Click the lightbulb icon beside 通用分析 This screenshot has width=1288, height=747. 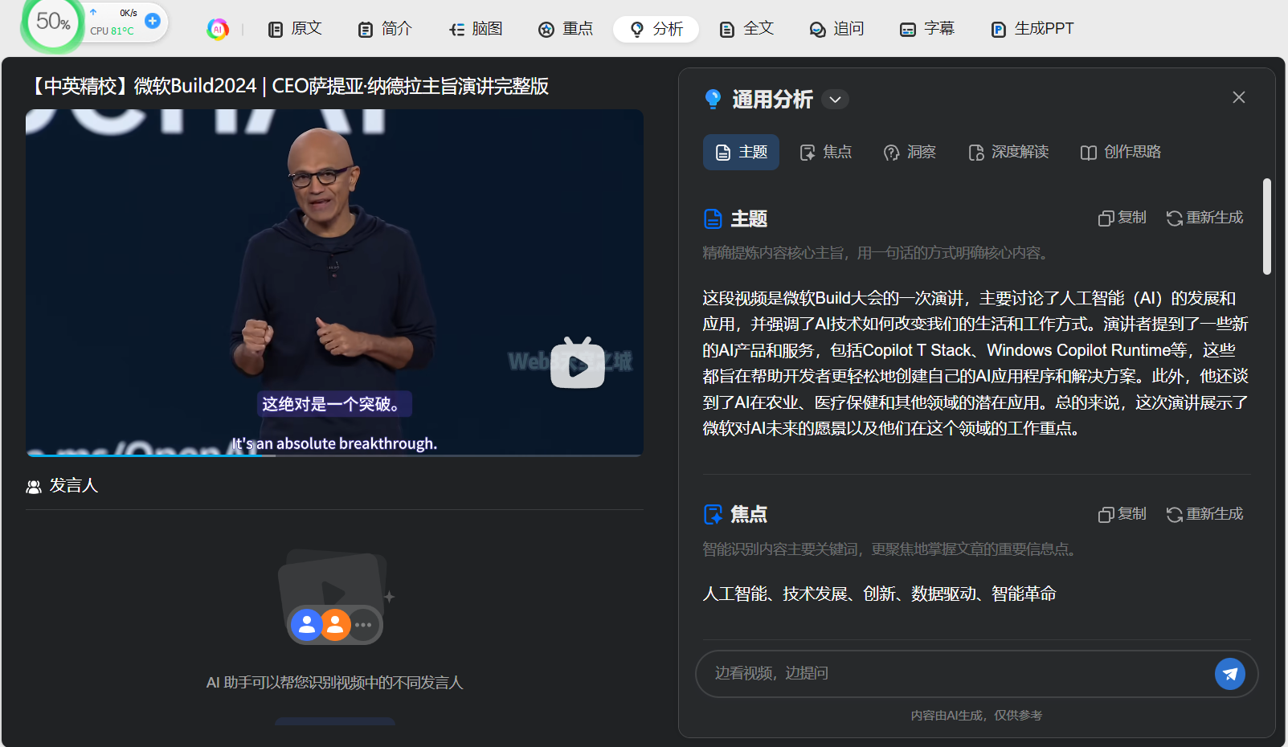[x=712, y=99]
